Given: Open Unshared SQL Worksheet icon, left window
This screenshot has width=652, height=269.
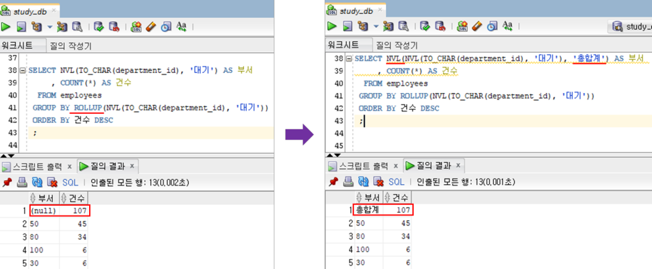Looking at the screenshot, I should coord(136,27).
